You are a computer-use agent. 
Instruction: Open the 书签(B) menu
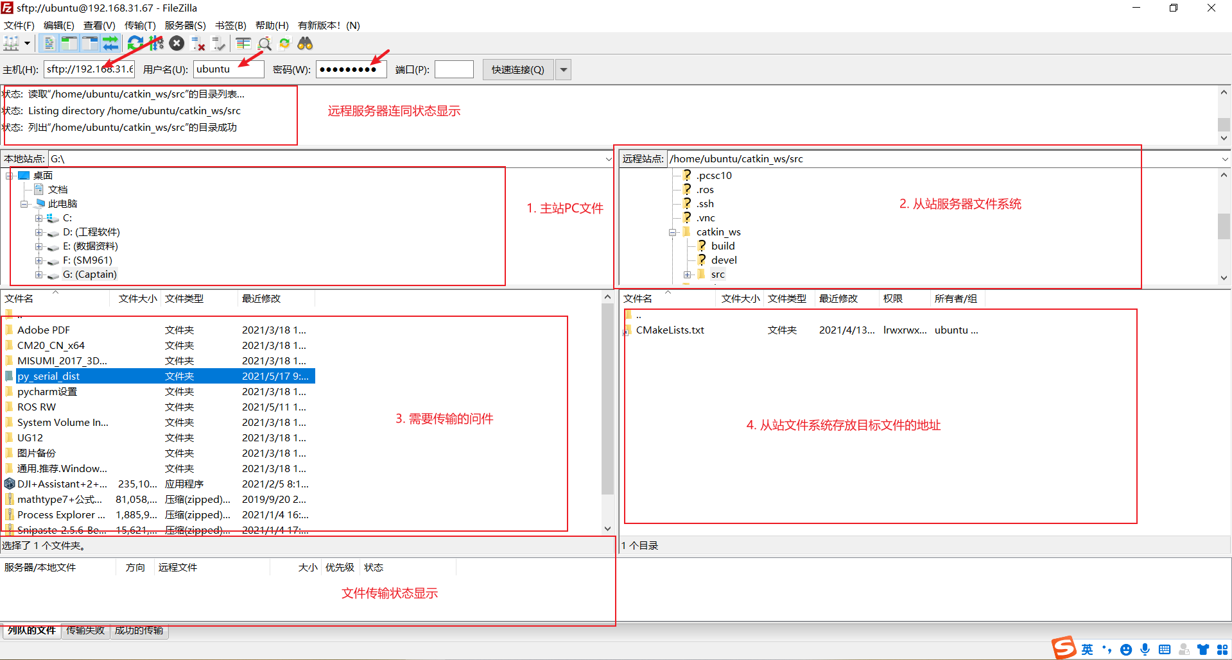coord(230,26)
